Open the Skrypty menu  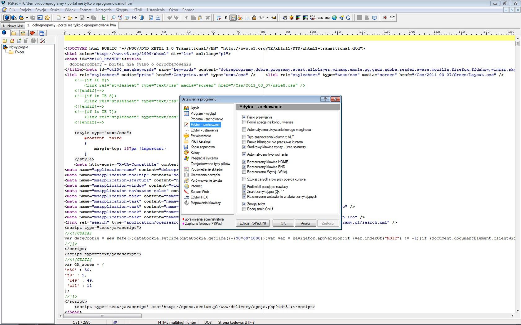tap(122, 10)
